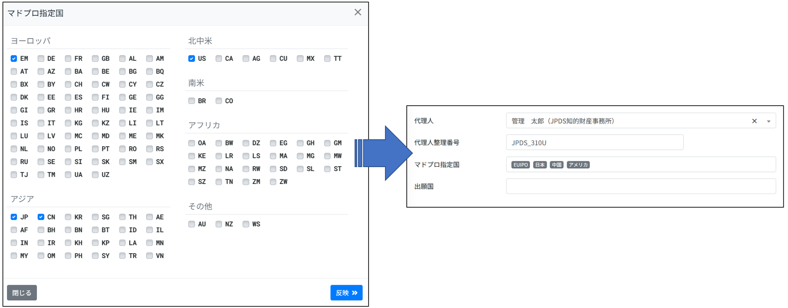Close the マドプロ指定国 dialog with X
This screenshot has height=308, width=788.
pos(358,12)
